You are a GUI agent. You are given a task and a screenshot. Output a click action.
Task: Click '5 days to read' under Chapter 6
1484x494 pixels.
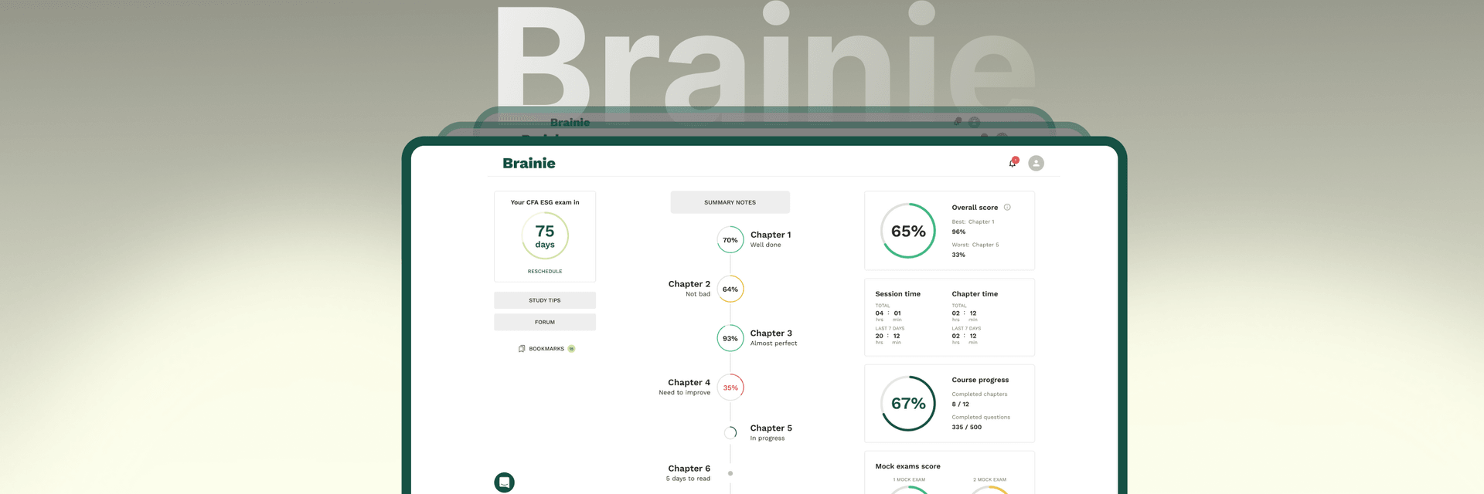coord(688,479)
